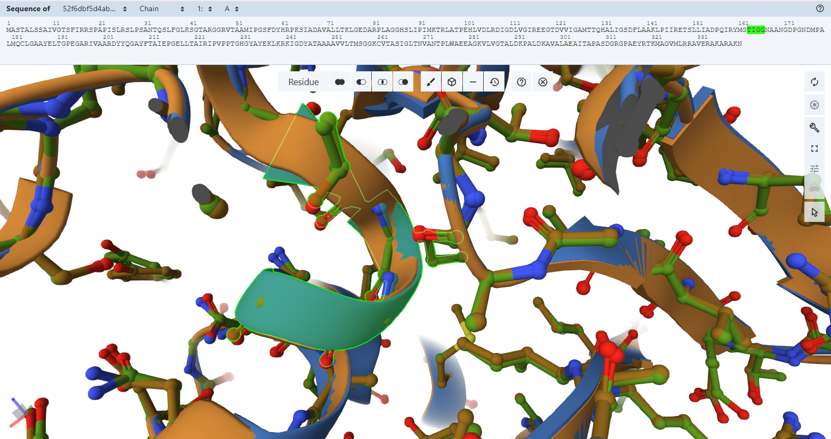The height and width of the screenshot is (439, 831).
Task: Click highlighted TIGG residues in sequence
Action: (756, 30)
